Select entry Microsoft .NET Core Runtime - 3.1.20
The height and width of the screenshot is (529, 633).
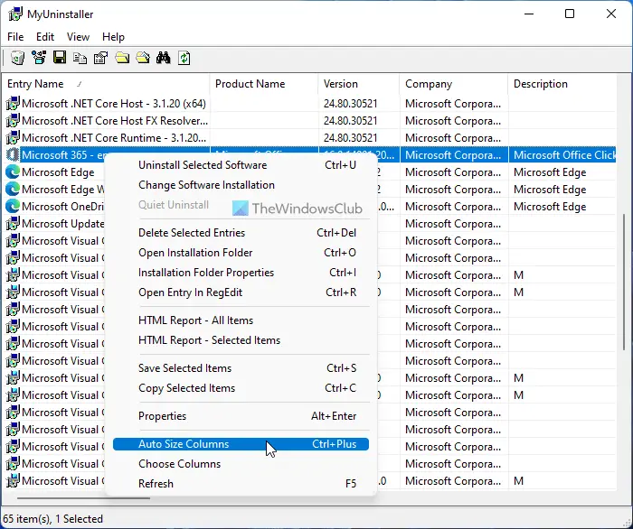tap(114, 138)
